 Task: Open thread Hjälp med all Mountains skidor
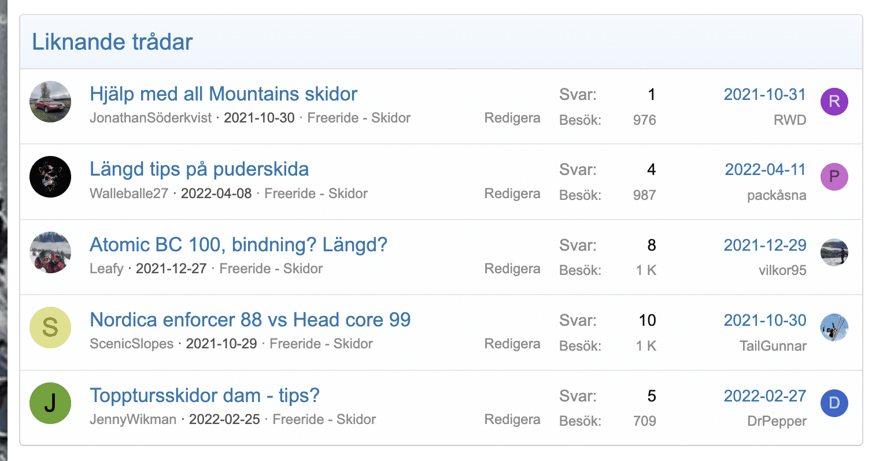[223, 94]
